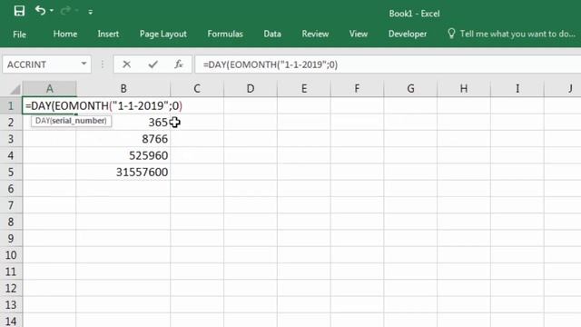Switch to the Insert ribbon tab
This screenshot has width=581, height=327.
[x=108, y=35]
